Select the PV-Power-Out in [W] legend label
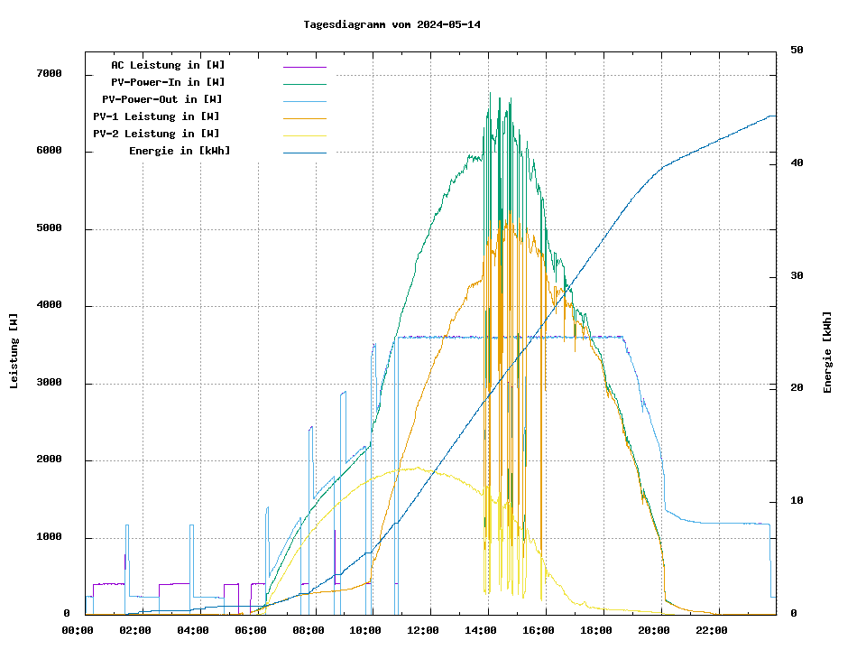Viewport: 866px width, 650px height. click(162, 99)
